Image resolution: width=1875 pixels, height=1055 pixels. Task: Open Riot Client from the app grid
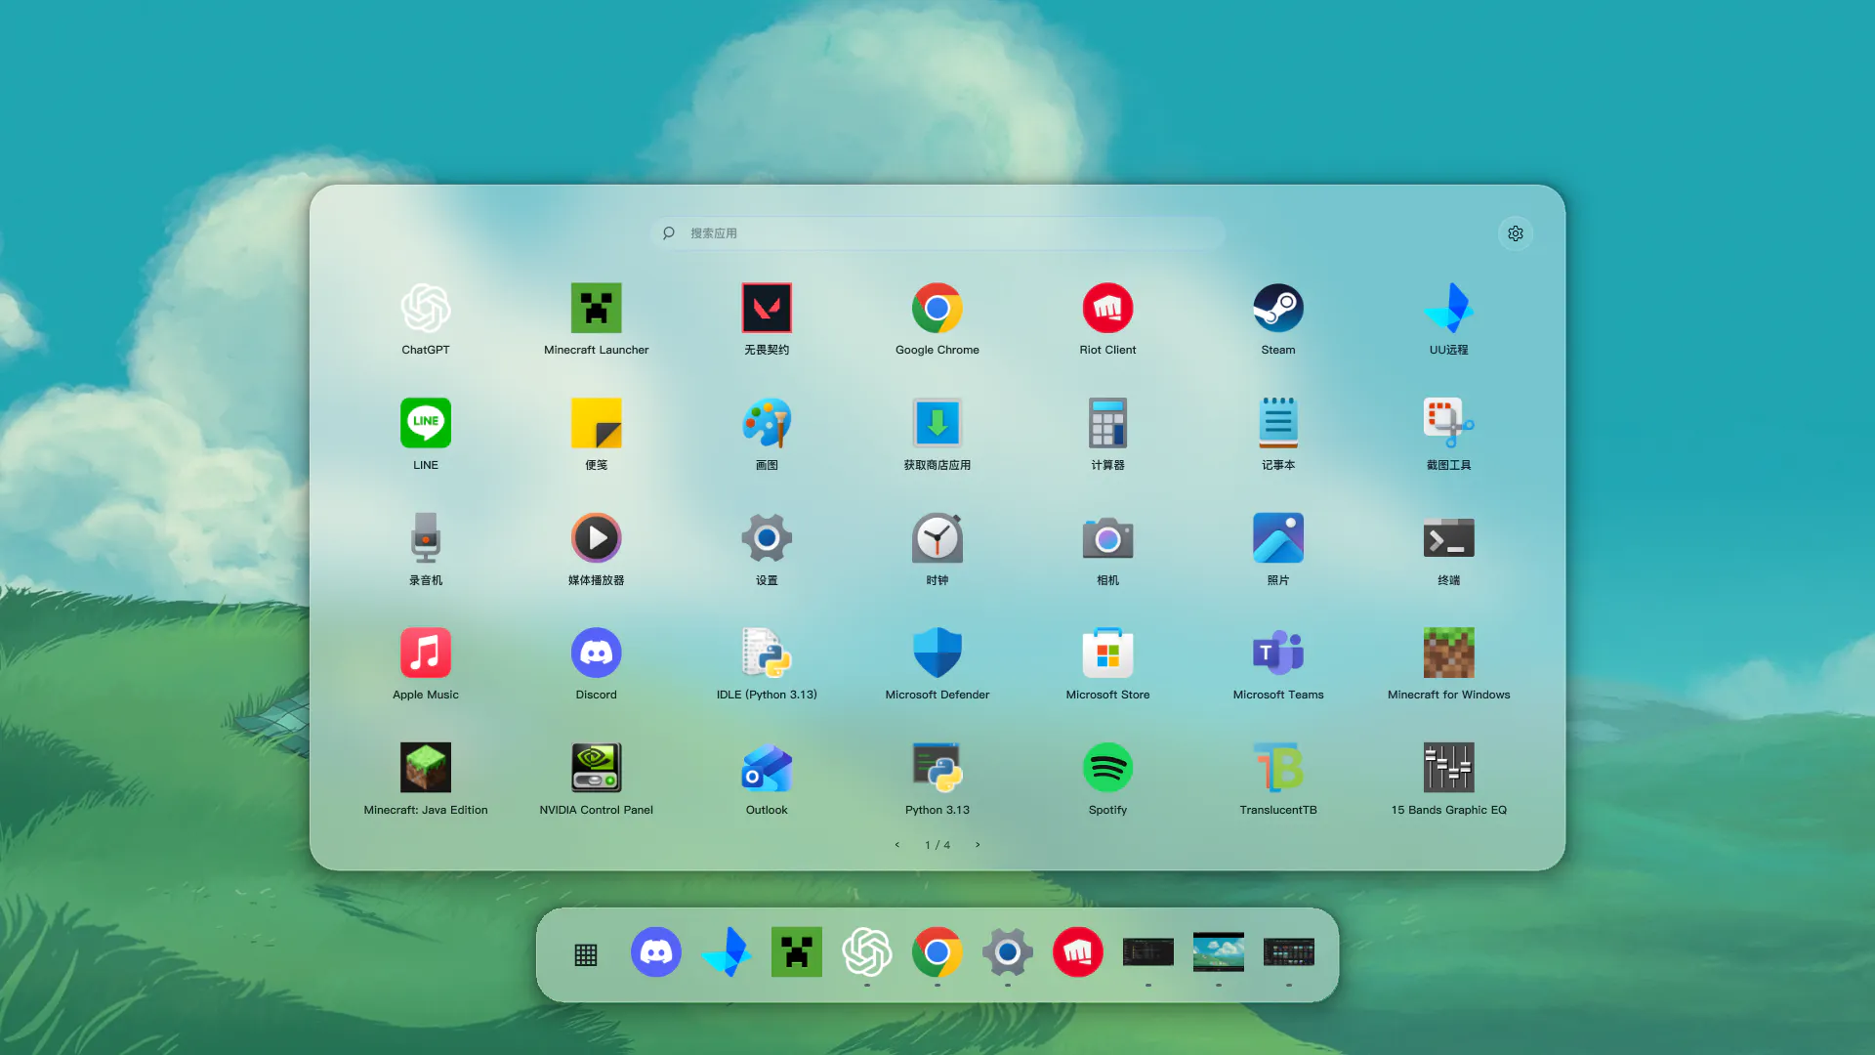coord(1107,309)
